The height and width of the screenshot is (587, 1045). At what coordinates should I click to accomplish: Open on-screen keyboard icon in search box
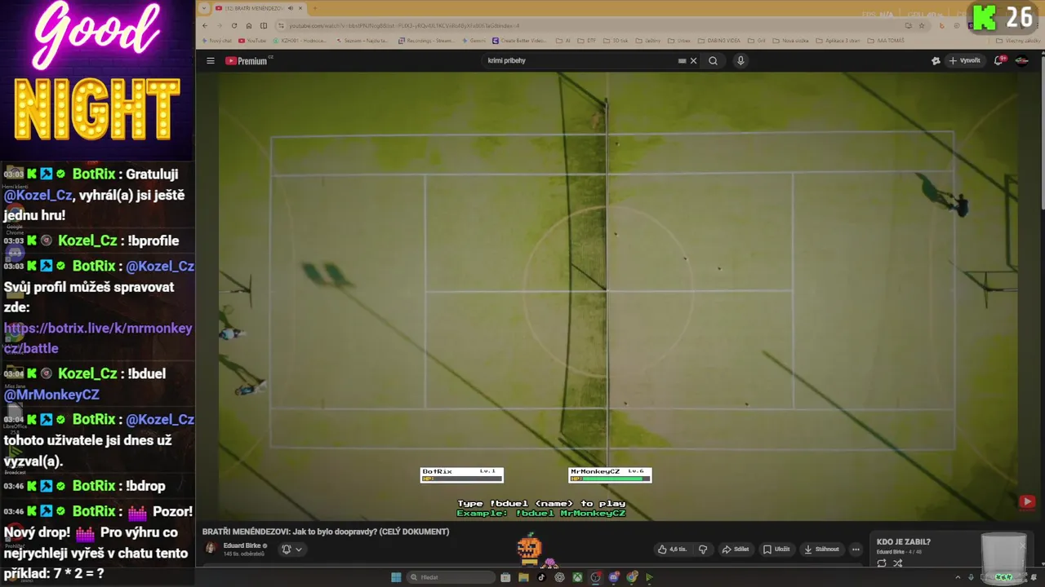point(682,60)
